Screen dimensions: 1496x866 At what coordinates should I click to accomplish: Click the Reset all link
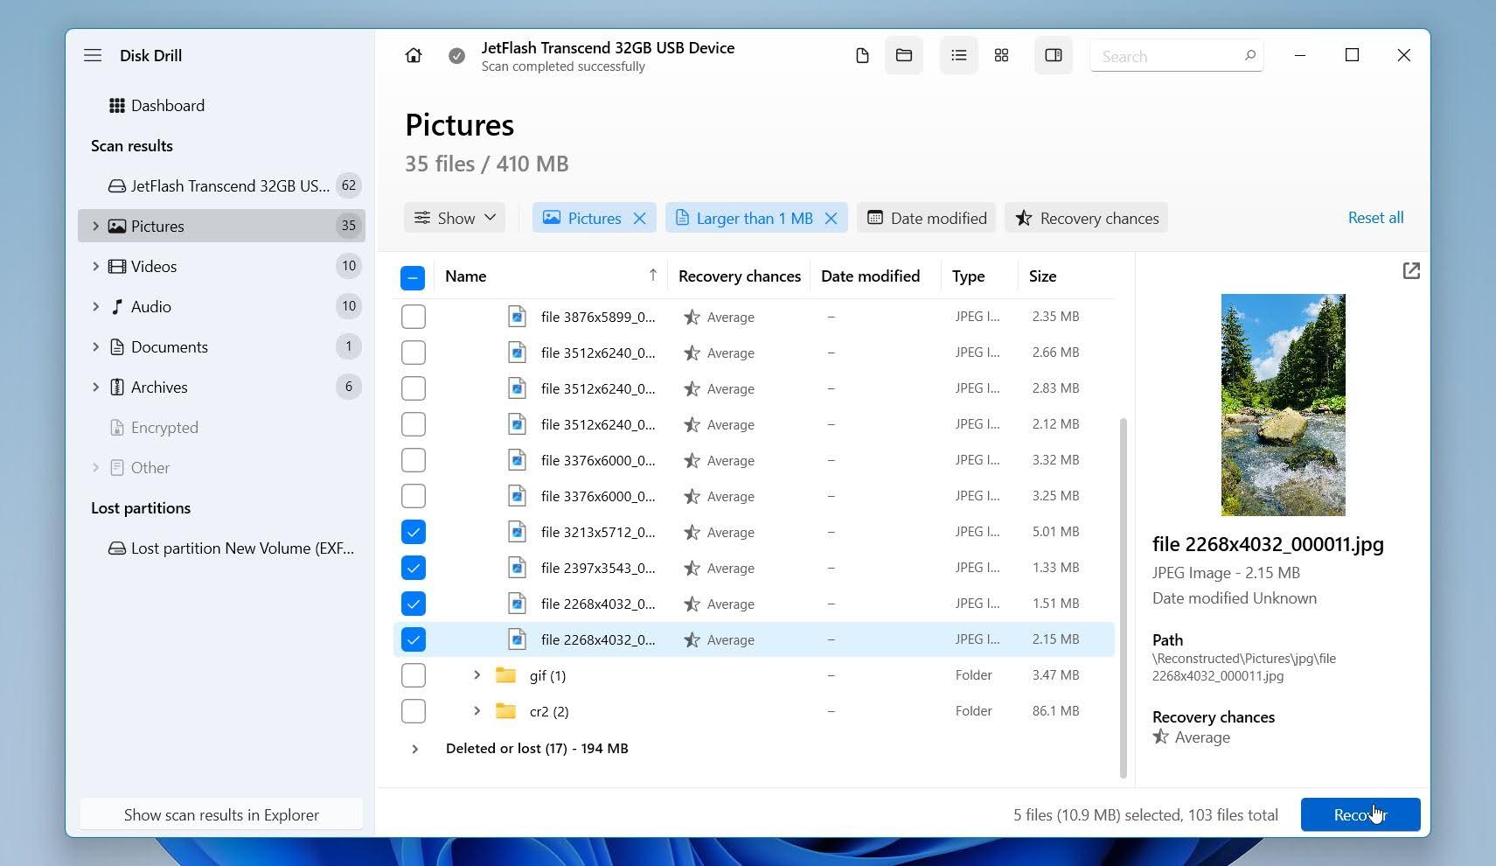[x=1375, y=218]
